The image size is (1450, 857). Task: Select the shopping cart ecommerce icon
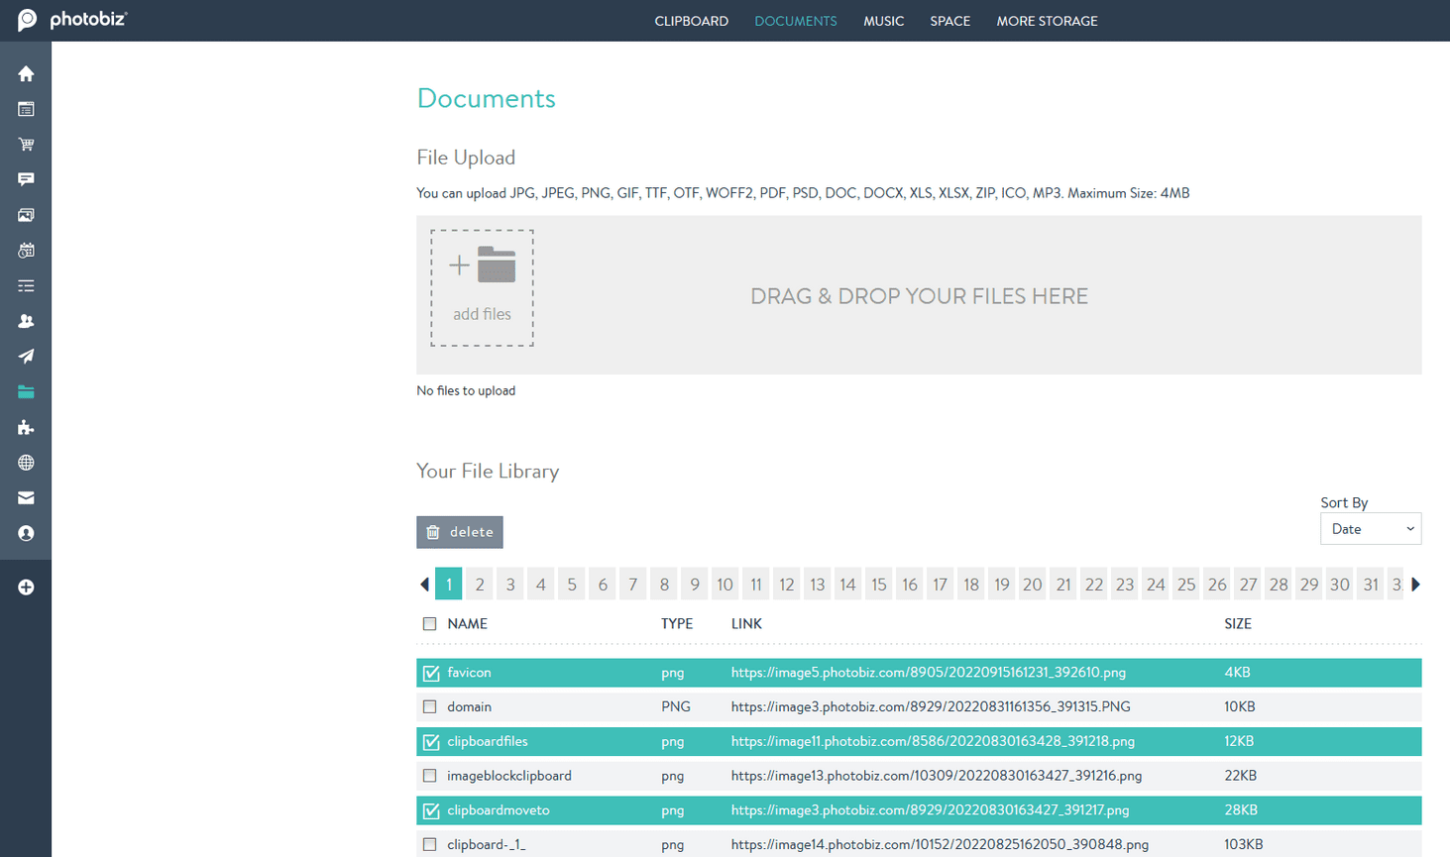point(25,144)
